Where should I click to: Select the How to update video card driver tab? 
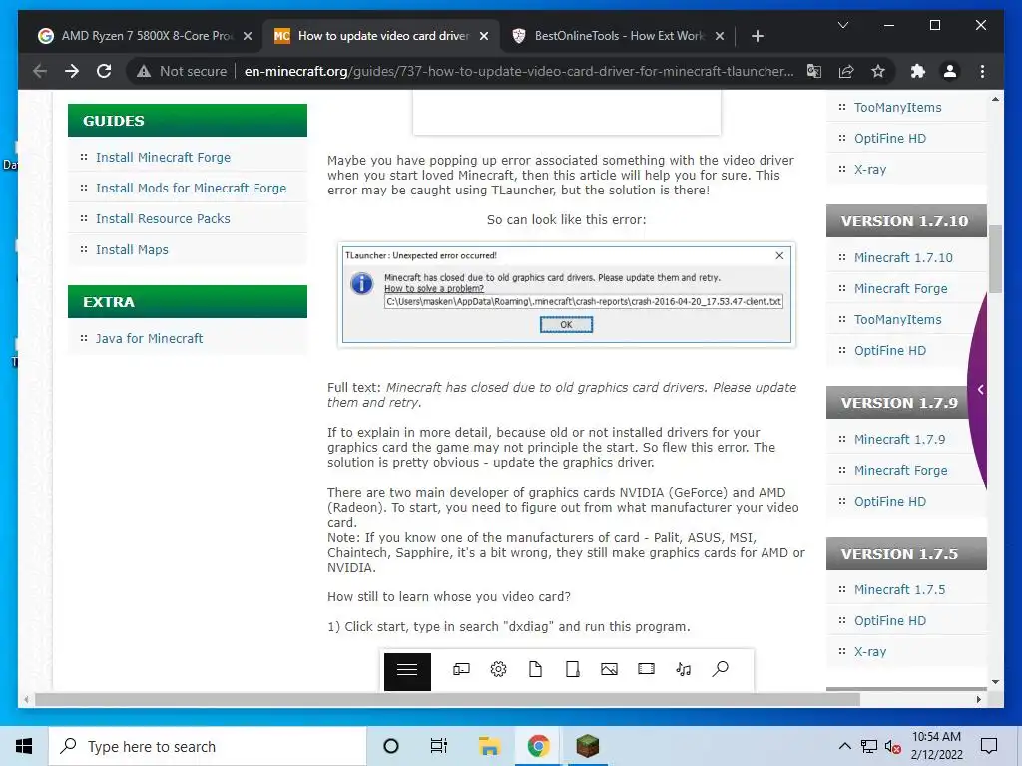click(x=381, y=36)
